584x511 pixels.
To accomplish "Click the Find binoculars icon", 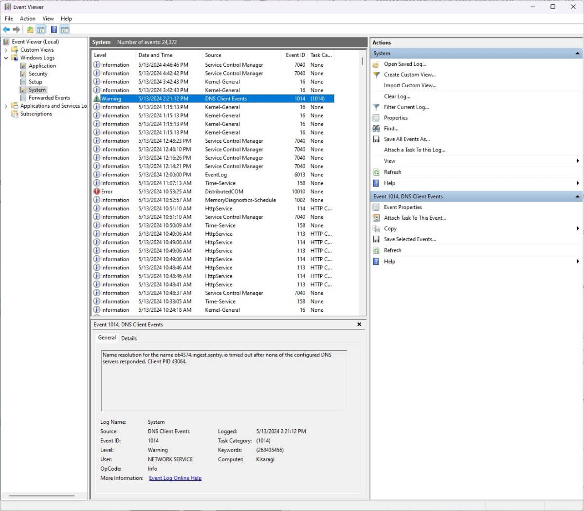I will pyautogui.click(x=376, y=129).
